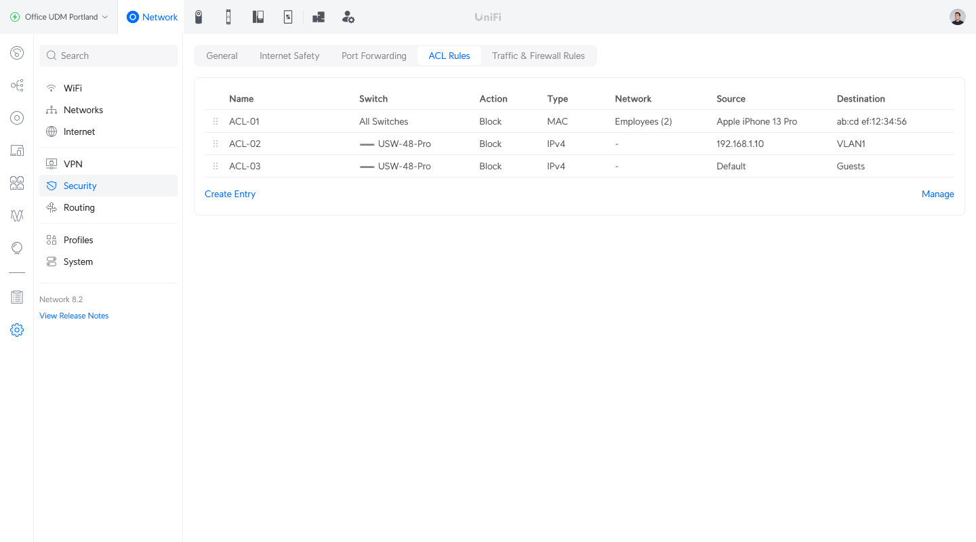Image resolution: width=976 pixels, height=542 pixels.
Task: Open the Innerspace blocks app icon
Action: pyautogui.click(x=319, y=17)
